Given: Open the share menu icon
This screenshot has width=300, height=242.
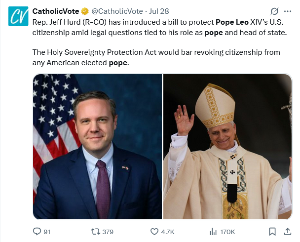Looking at the screenshot, I should (x=288, y=231).
